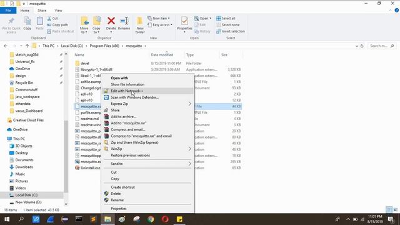Open Sticky Notes taskbar icon
The width and height of the screenshot is (400, 225).
click(x=179, y=219)
